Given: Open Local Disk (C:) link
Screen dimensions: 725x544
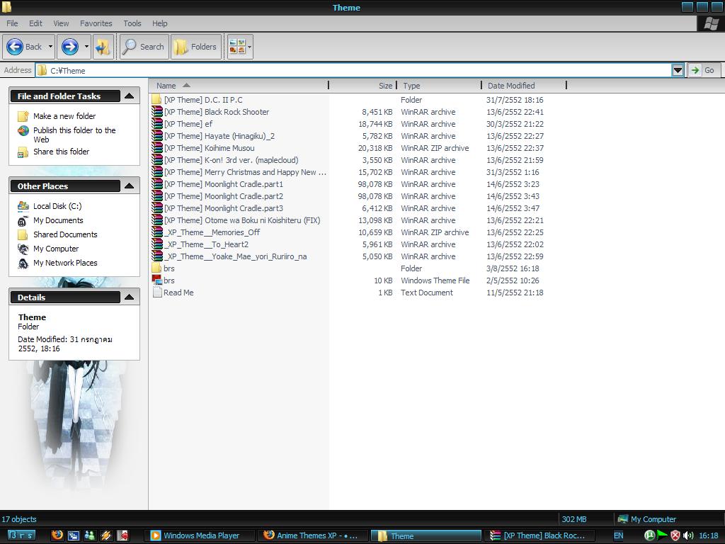Looking at the screenshot, I should [x=57, y=206].
